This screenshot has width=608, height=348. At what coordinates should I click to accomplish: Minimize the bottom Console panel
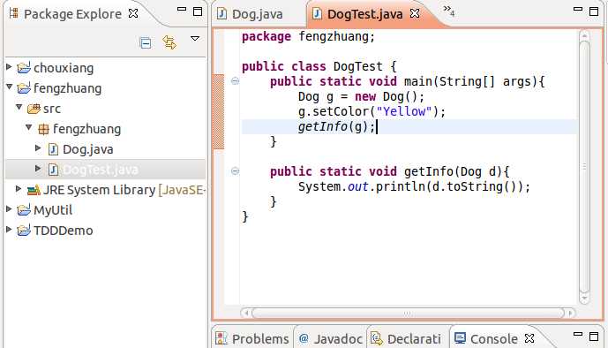pyautogui.click(x=578, y=334)
